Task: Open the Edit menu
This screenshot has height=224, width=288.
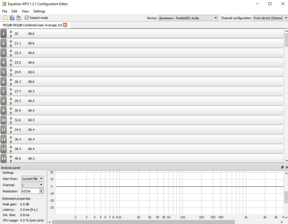Action: (14, 11)
